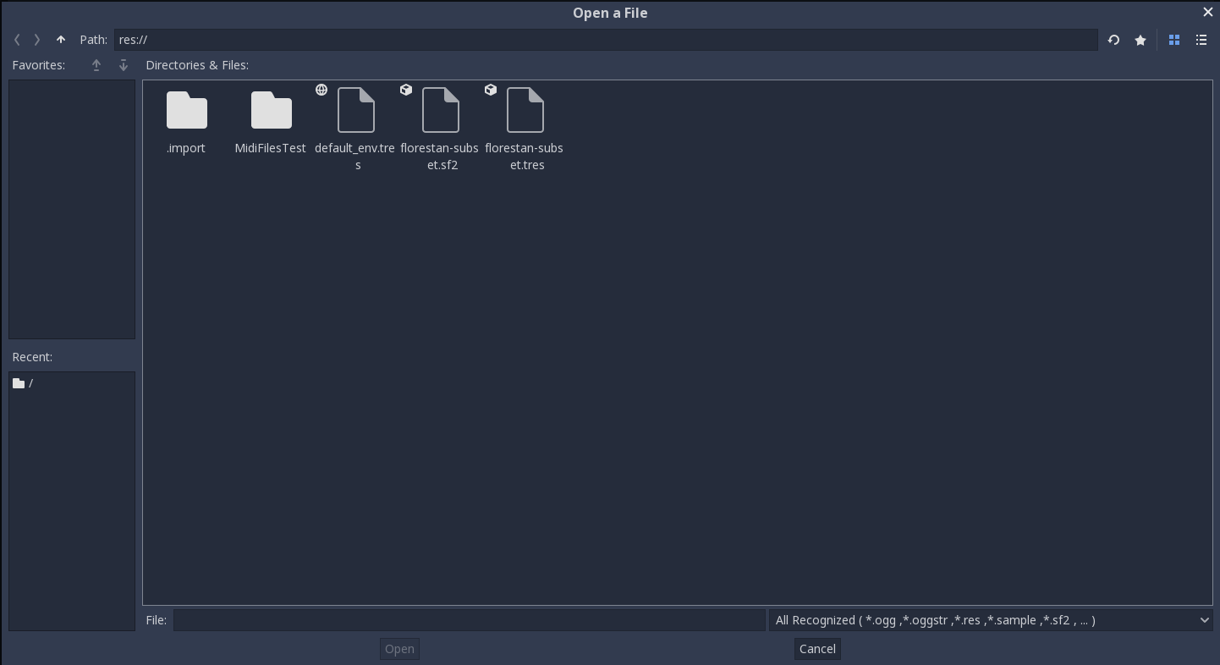This screenshot has height=665, width=1220.
Task: Select the default_env.tres file icon
Action: click(356, 110)
